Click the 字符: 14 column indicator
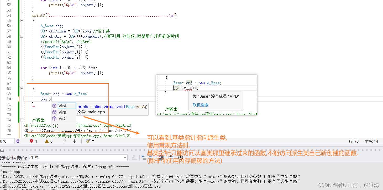The height and width of the screenshot is (190, 383). 371,141
